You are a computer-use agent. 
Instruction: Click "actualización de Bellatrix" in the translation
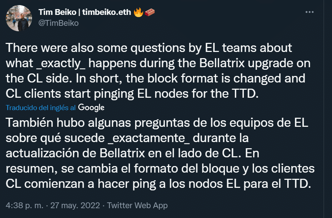[x=75, y=153]
